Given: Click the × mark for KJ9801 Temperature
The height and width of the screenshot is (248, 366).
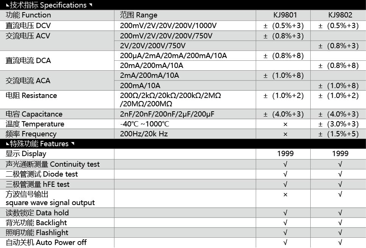Looking at the screenshot, I should click(x=285, y=124).
